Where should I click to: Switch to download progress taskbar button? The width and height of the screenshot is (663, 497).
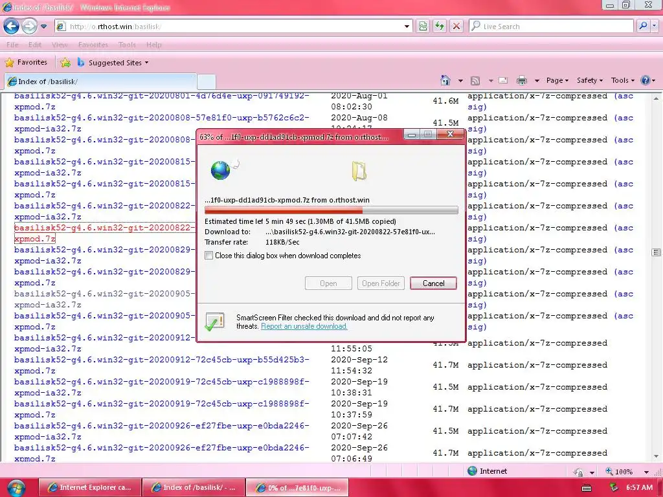297,487
